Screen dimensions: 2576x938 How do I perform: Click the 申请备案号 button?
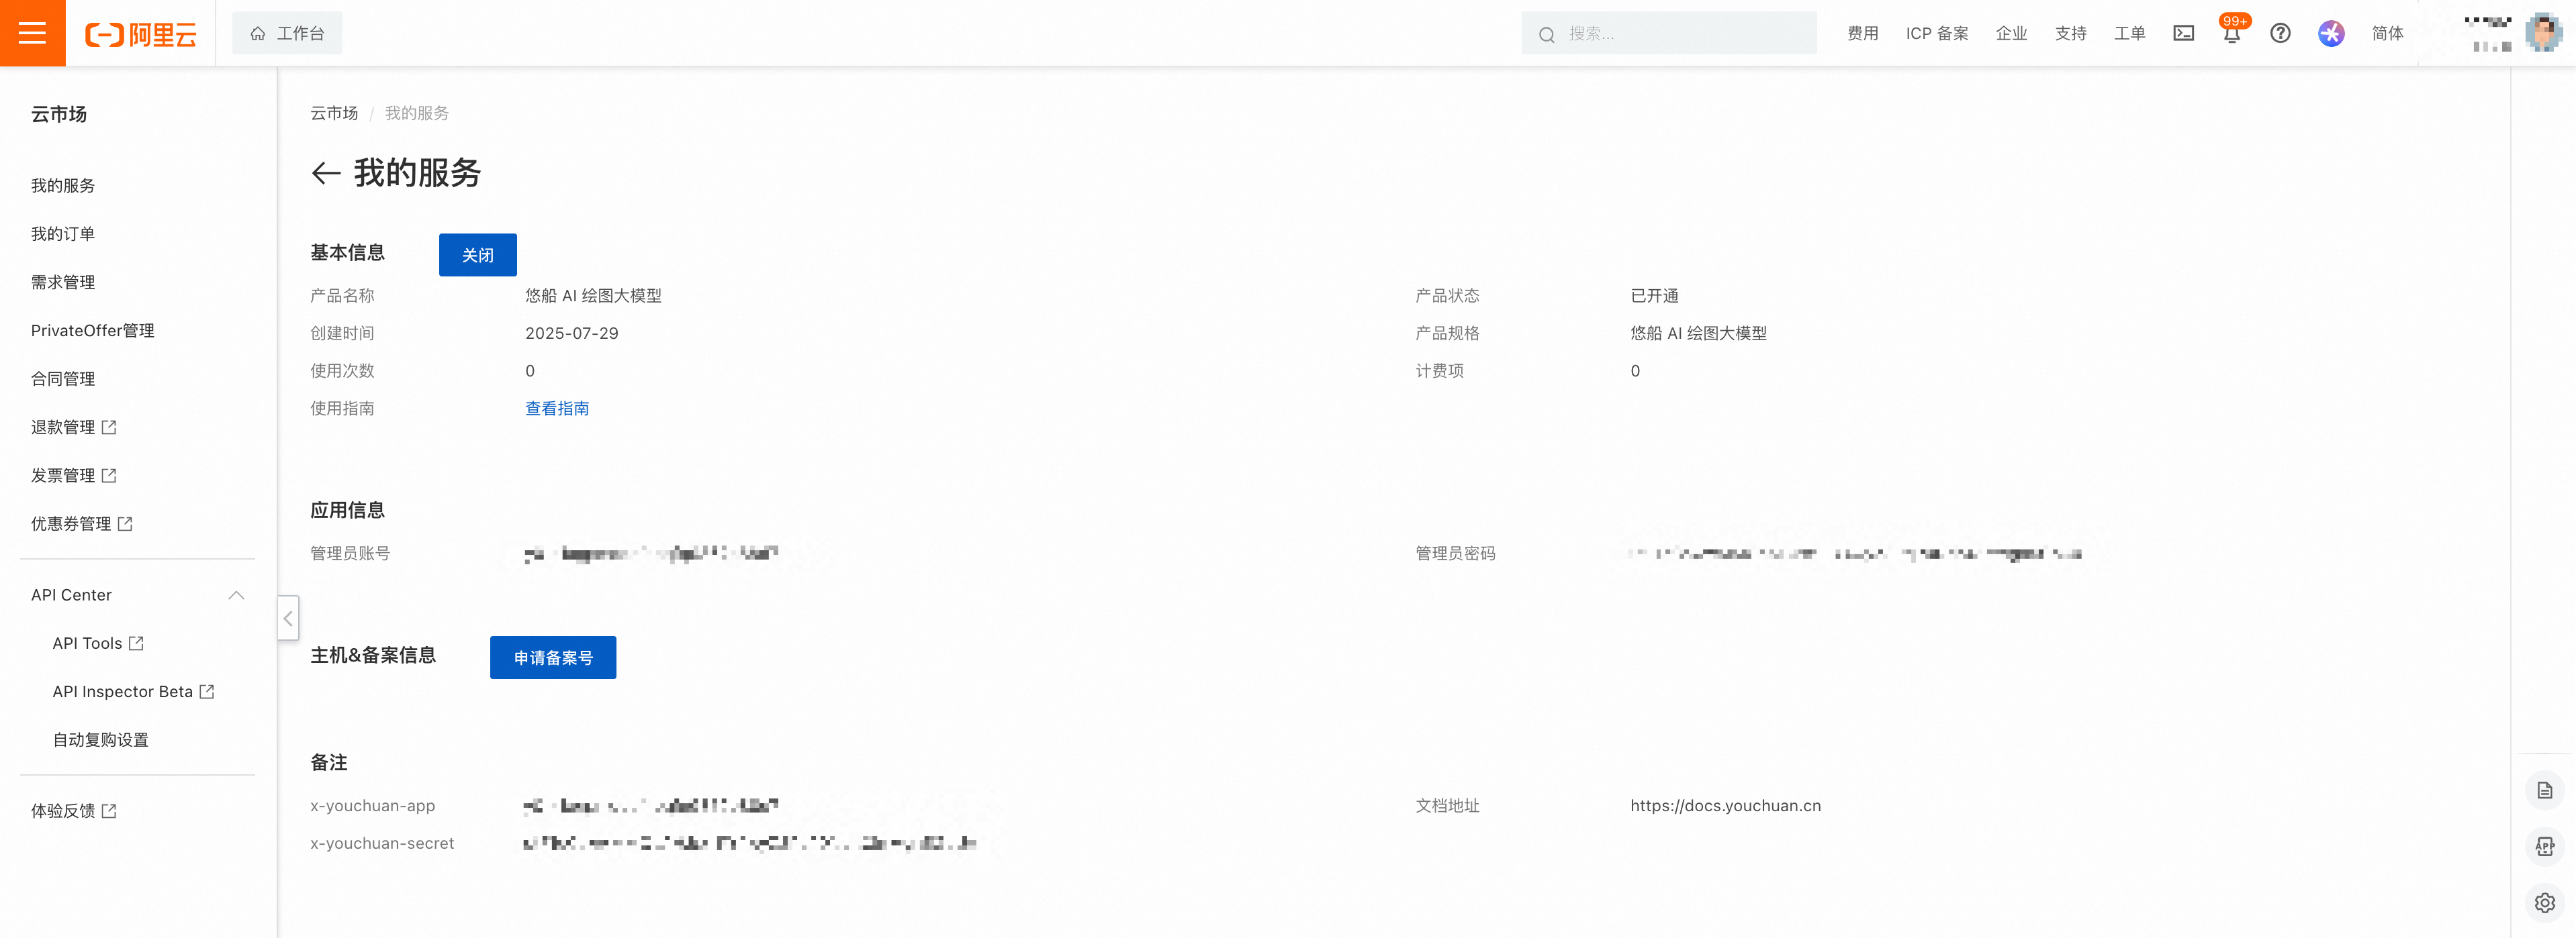tap(553, 658)
